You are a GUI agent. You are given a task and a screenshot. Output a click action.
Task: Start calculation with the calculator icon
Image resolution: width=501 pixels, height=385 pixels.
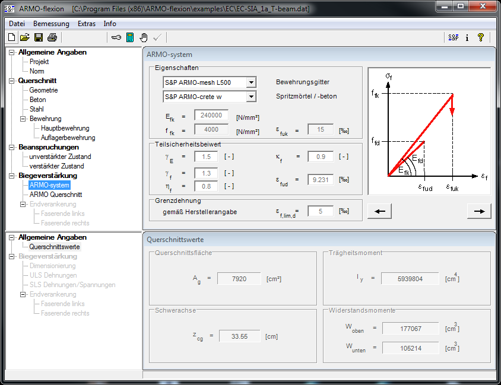(x=130, y=37)
